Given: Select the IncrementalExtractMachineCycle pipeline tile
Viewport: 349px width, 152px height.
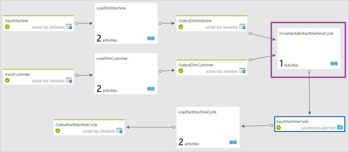Looking at the screenshot, I should (308, 48).
